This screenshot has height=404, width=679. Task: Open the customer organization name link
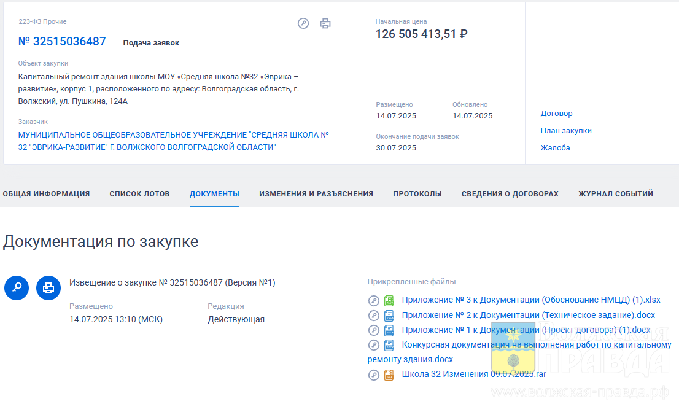point(174,141)
